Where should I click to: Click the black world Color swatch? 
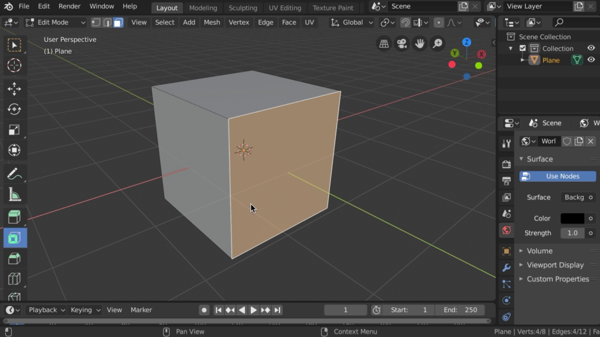[x=572, y=218]
